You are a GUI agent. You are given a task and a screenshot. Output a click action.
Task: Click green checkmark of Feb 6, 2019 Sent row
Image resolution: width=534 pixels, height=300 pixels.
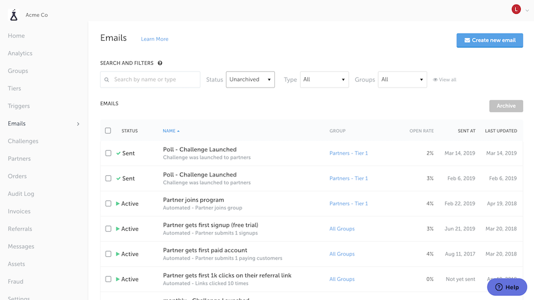click(118, 178)
